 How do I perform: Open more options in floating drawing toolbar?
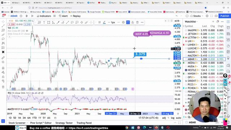(x=142, y=22)
